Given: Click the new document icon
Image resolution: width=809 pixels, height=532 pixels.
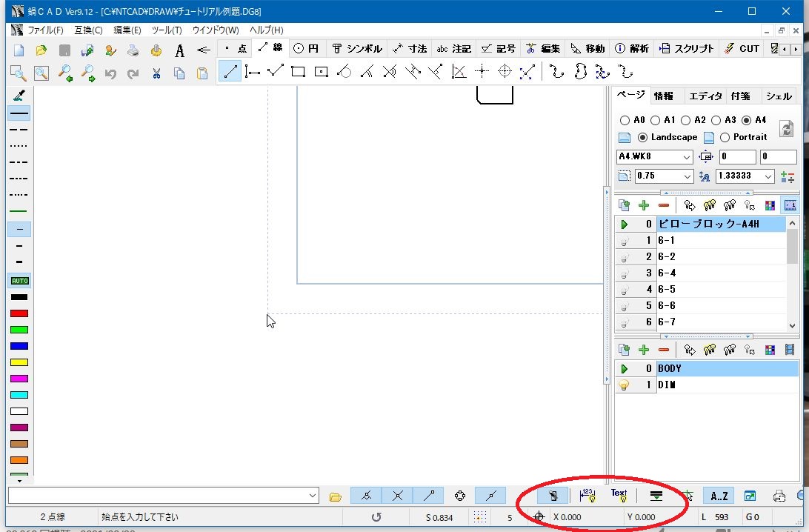Looking at the screenshot, I should (19, 50).
